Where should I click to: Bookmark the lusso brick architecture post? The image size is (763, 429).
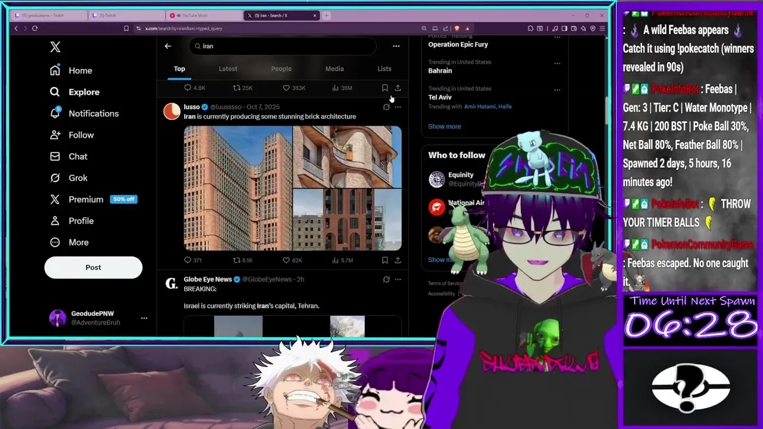point(384,260)
